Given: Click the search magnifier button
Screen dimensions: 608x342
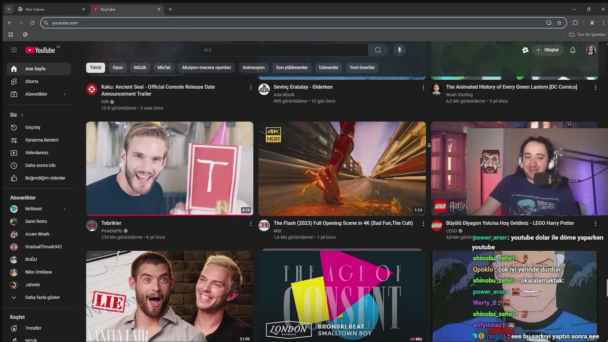Looking at the screenshot, I should [378, 50].
